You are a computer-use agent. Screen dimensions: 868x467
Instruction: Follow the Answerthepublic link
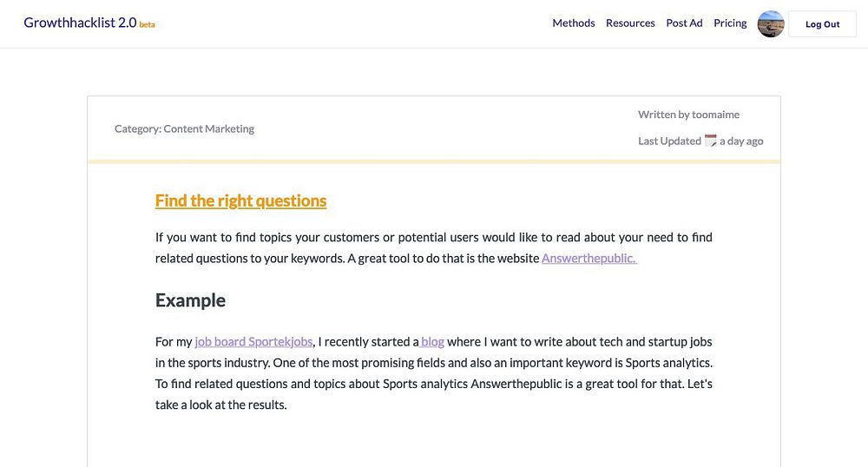[589, 258]
